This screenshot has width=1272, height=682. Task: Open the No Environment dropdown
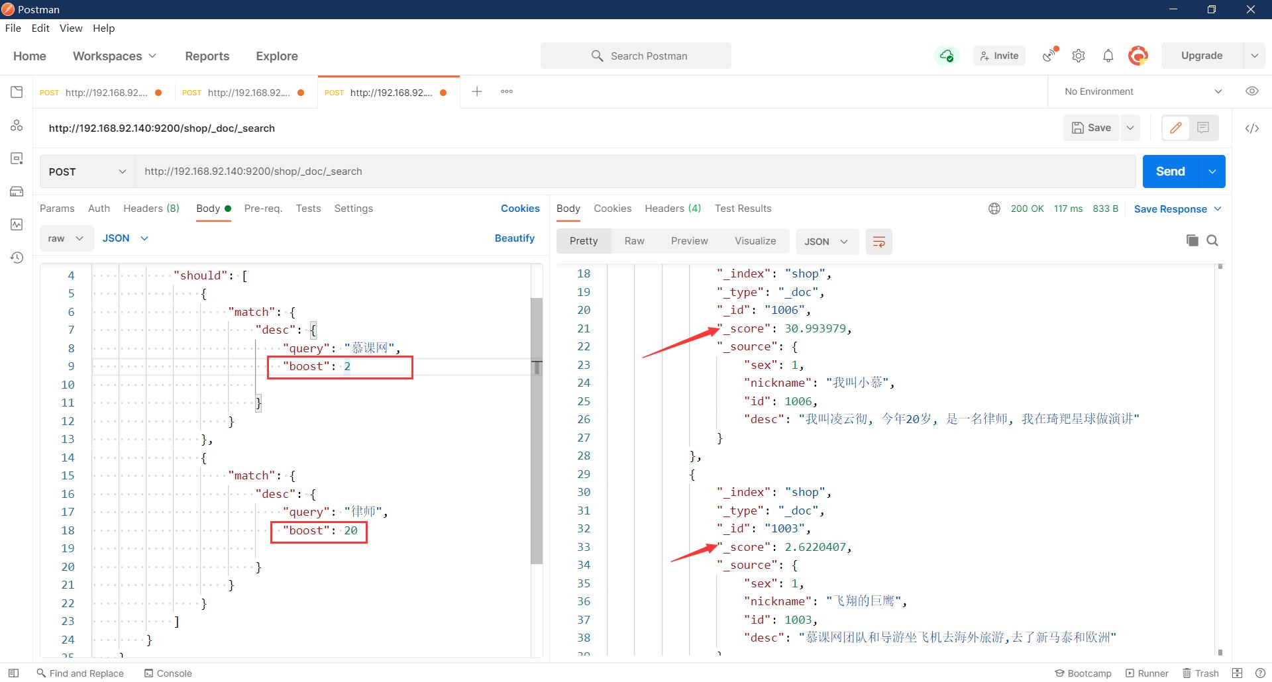(x=1143, y=91)
